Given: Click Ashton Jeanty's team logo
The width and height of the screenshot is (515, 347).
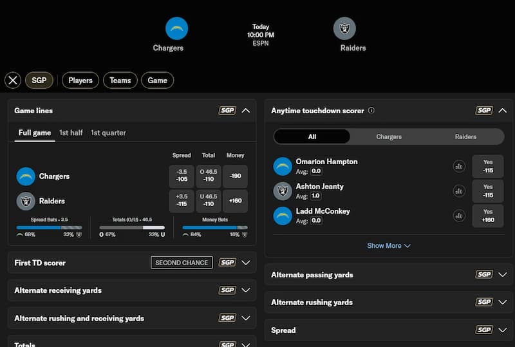Looking at the screenshot, I should tap(283, 191).
